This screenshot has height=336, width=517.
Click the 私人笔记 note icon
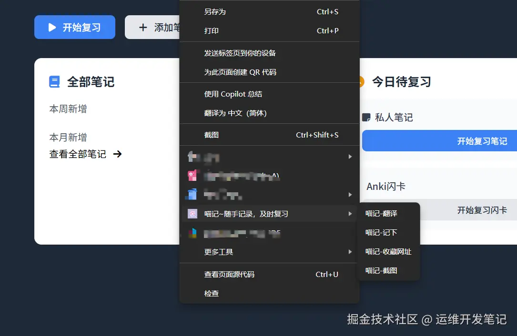366,118
